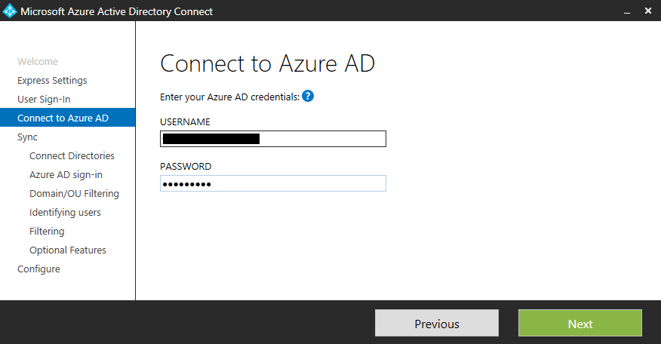Open the Express Settings step

point(52,81)
